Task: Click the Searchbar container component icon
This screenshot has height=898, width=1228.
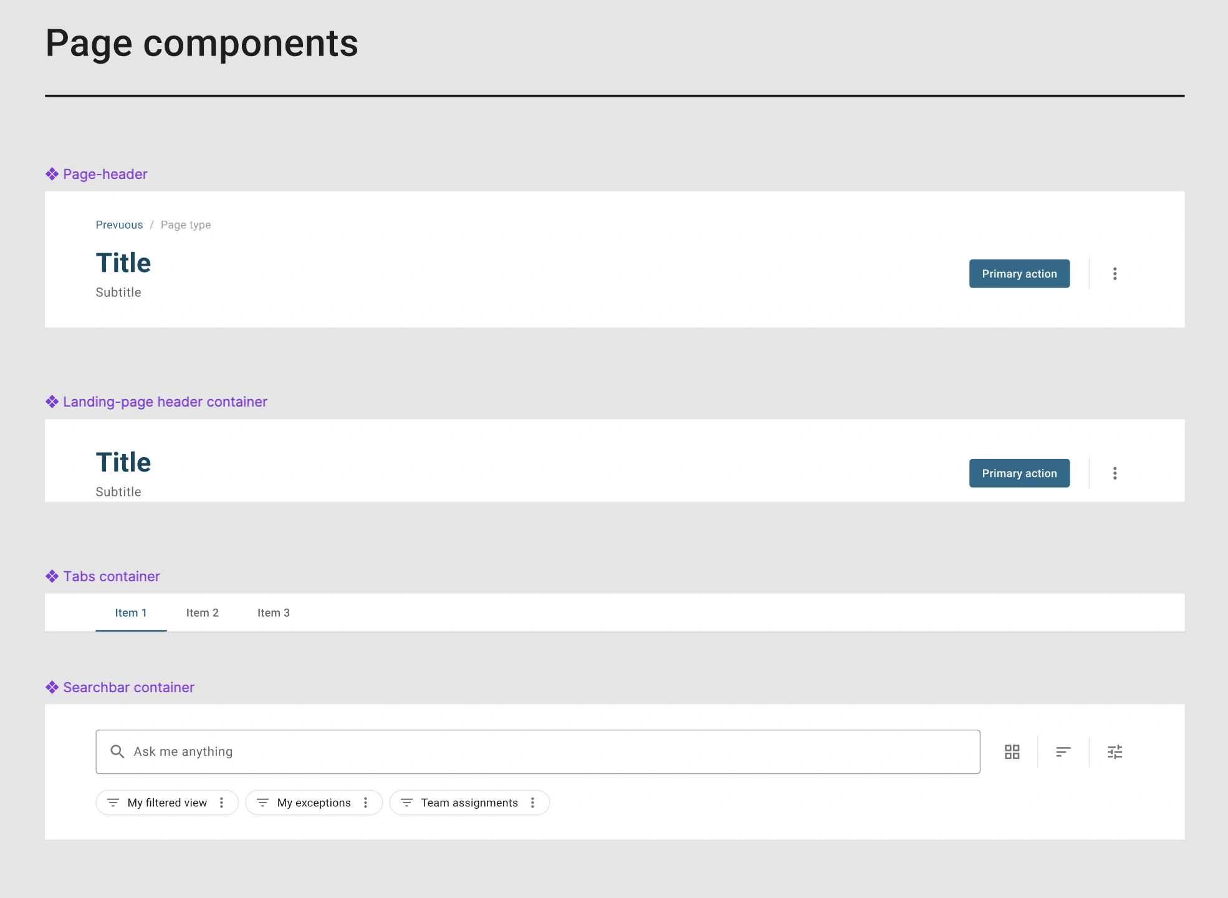Action: point(52,687)
